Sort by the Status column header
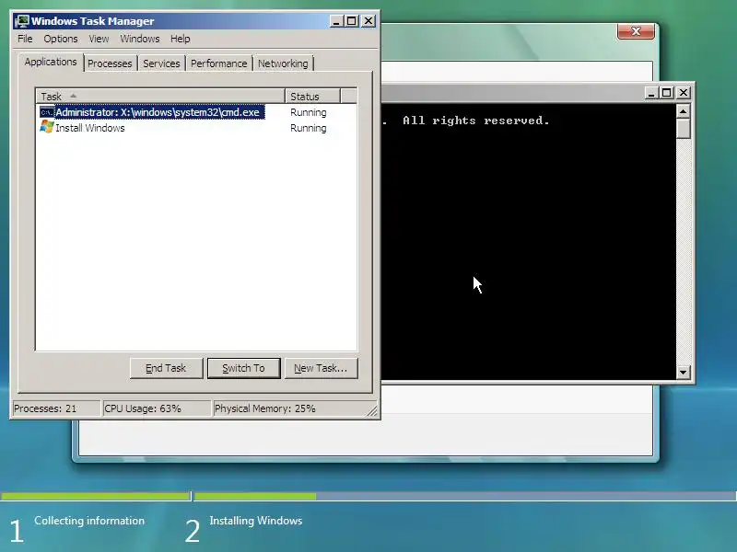This screenshot has height=552, width=737. tap(312, 97)
